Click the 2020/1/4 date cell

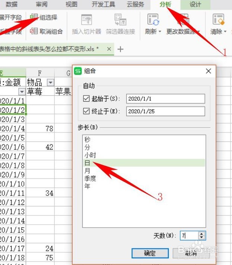coord(13,128)
